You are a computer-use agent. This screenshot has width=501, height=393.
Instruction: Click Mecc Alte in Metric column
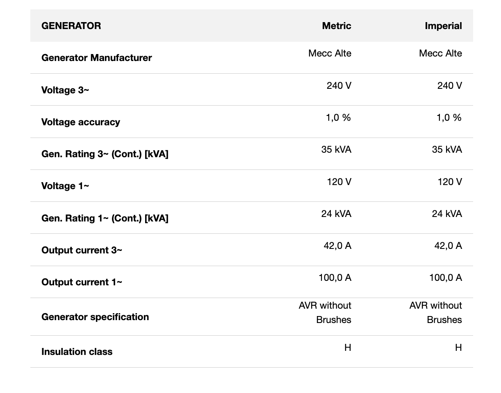[x=330, y=53]
